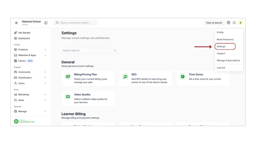
Task: Expand the Manage chevron
Action: coord(45,111)
